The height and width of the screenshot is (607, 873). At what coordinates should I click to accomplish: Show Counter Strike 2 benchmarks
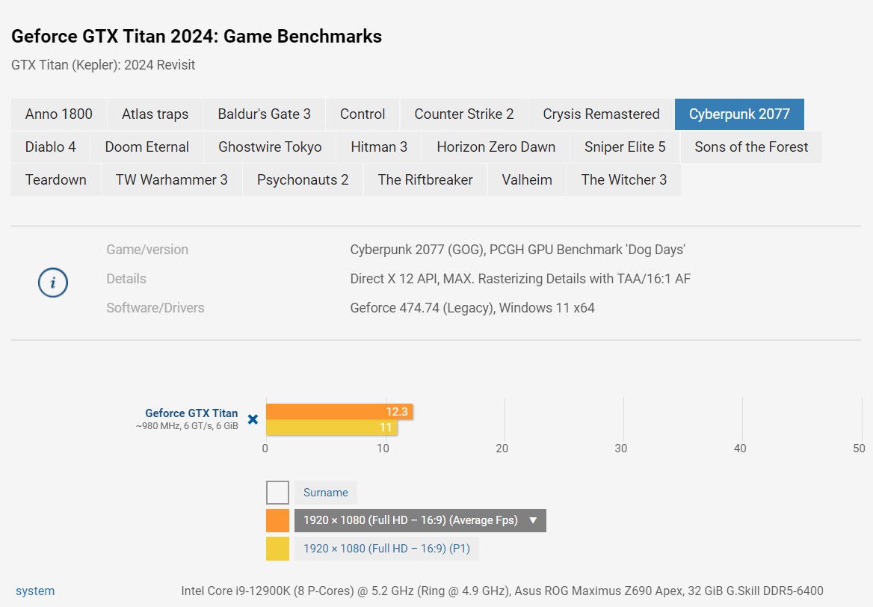(x=463, y=114)
